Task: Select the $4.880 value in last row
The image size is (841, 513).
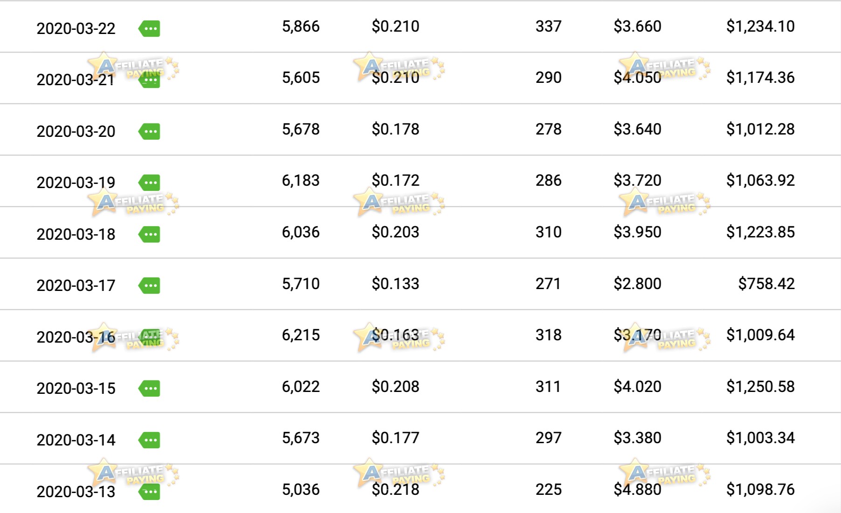Action: coord(637,489)
